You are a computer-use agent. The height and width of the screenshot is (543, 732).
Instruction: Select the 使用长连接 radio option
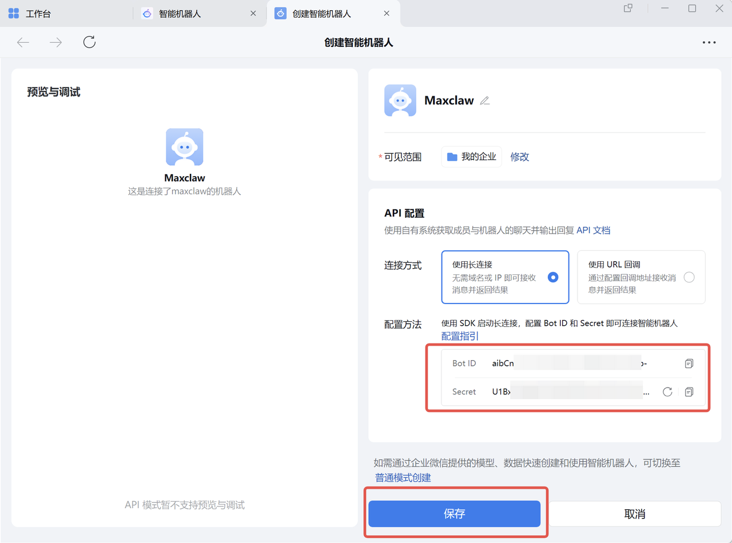coord(552,277)
